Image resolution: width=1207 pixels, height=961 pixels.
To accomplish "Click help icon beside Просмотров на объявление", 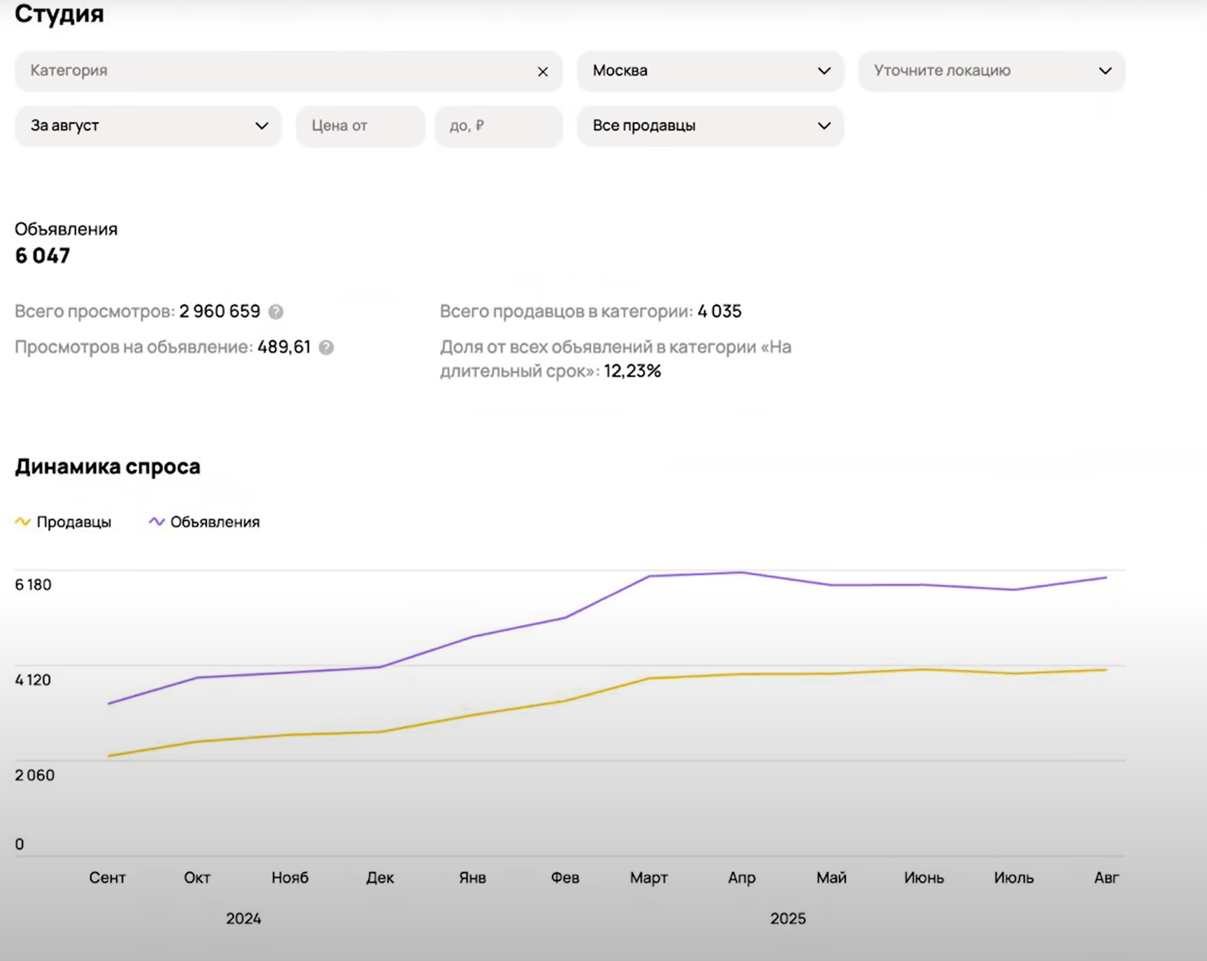I will [x=327, y=348].
